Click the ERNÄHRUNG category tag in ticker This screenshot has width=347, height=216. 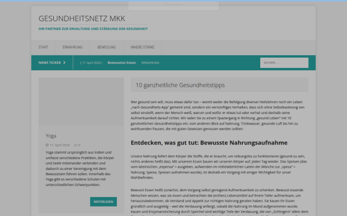(x=150, y=63)
